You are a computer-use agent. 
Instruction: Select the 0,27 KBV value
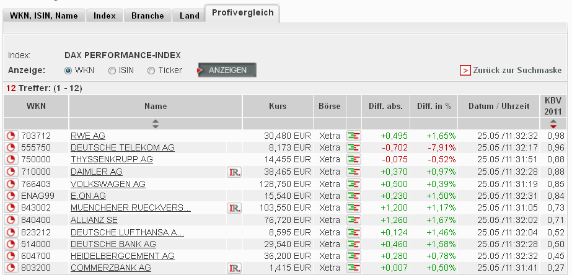pyautogui.click(x=556, y=268)
